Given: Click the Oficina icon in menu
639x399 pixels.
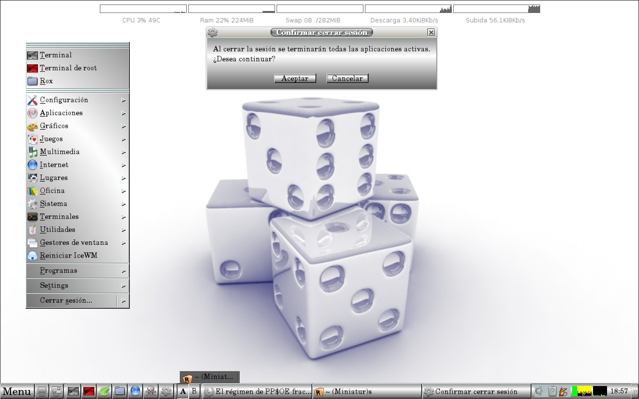Looking at the screenshot, I should 32,191.
